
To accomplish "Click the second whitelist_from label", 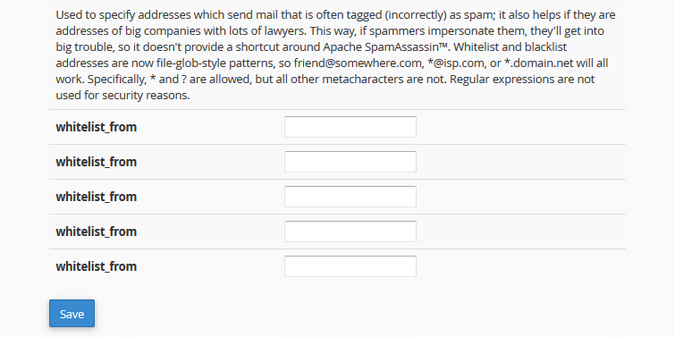I will [96, 163].
